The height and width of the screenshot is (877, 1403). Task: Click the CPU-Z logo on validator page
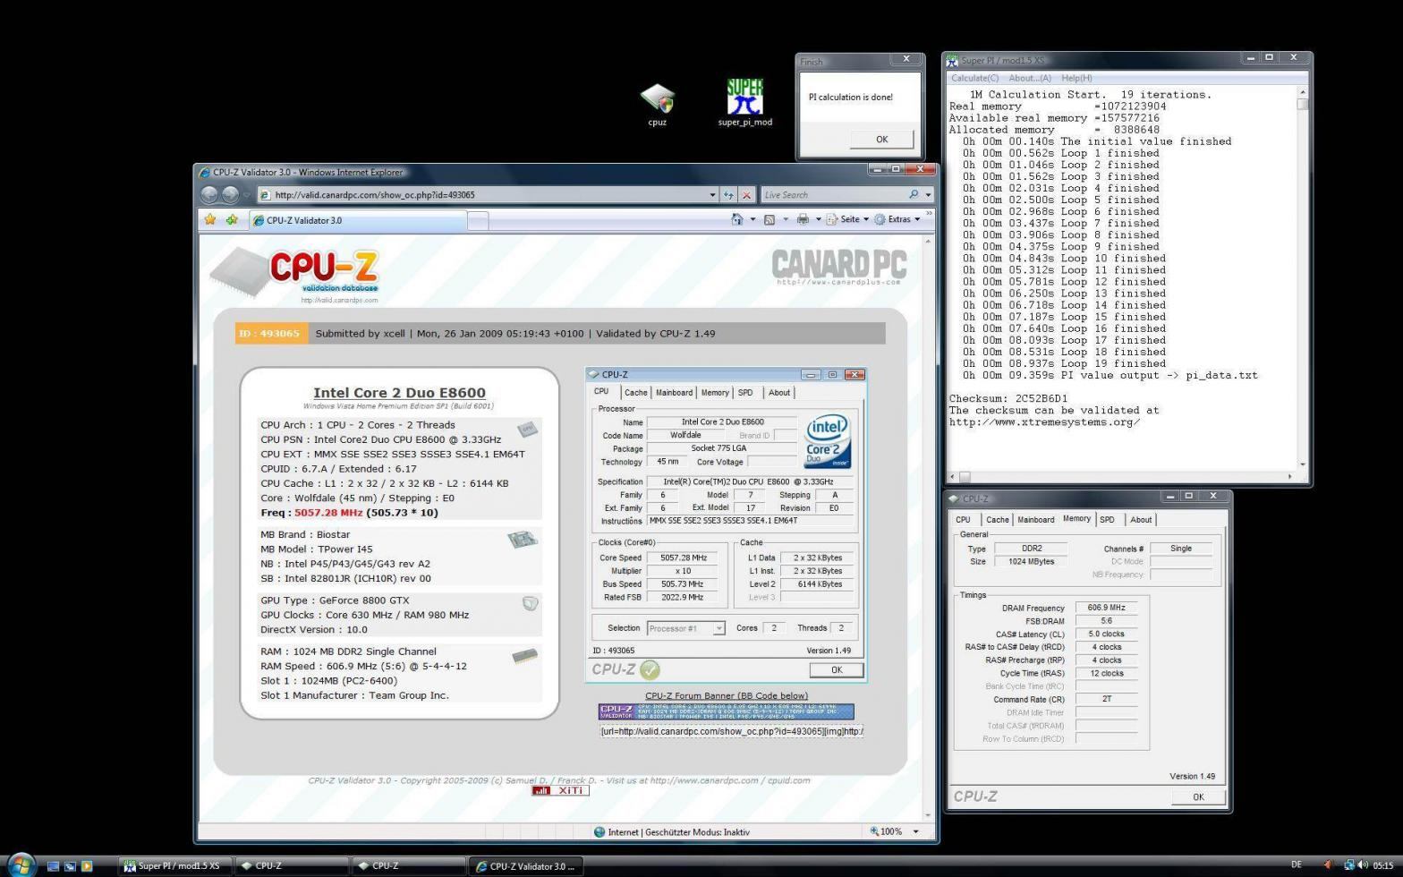tap(295, 273)
